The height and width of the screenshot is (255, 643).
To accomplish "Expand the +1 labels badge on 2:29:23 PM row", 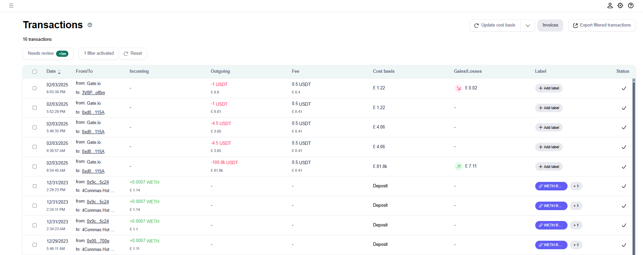I will pyautogui.click(x=576, y=186).
